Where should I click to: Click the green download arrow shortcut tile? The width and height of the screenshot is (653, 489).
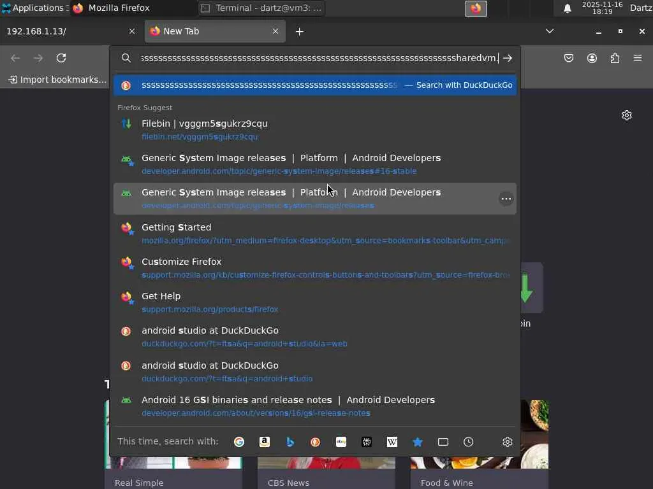531,288
